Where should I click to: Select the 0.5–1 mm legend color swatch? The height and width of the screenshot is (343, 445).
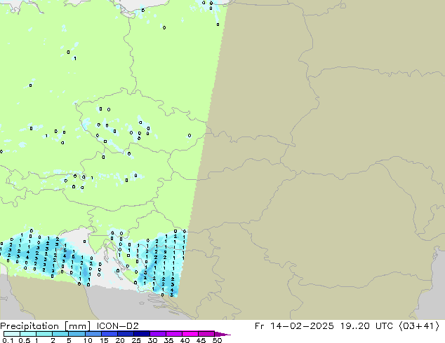coord(28,334)
